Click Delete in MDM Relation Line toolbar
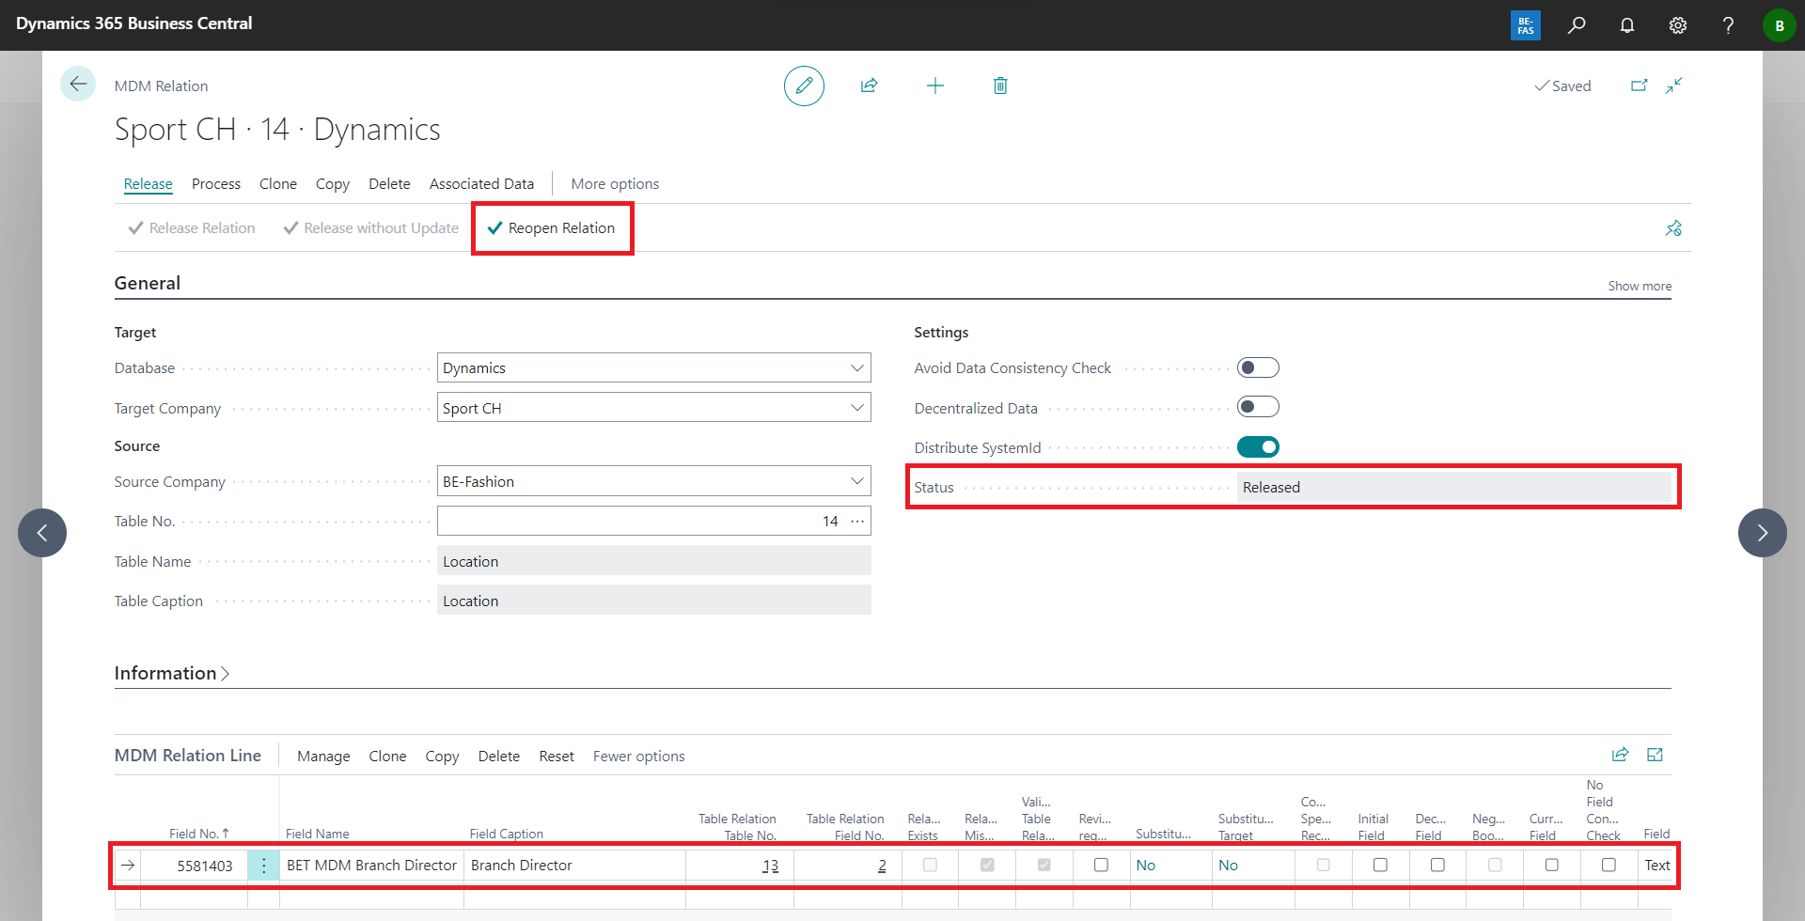1805x921 pixels. click(499, 757)
